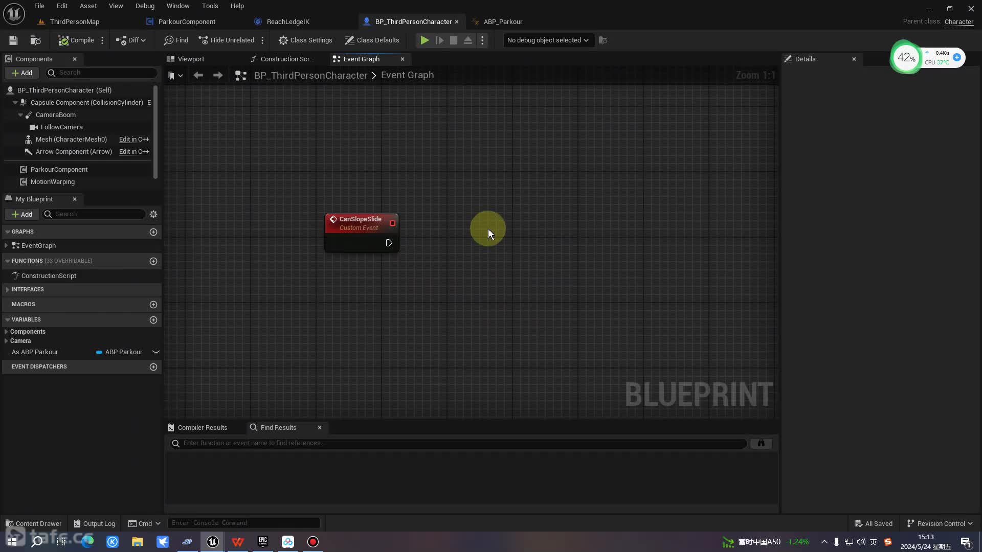Open the debug object selector
This screenshot has width=982, height=552.
[x=548, y=40]
